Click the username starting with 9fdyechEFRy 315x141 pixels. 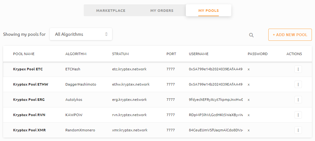coord(216,100)
